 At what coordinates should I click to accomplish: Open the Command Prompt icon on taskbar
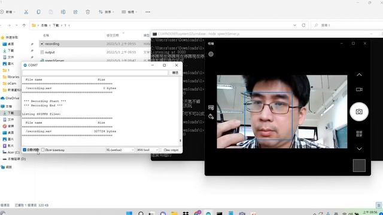[220, 214]
